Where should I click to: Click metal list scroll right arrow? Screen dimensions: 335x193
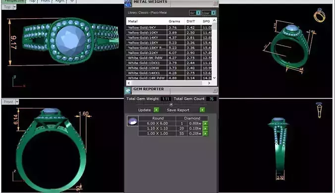(x=209, y=83)
